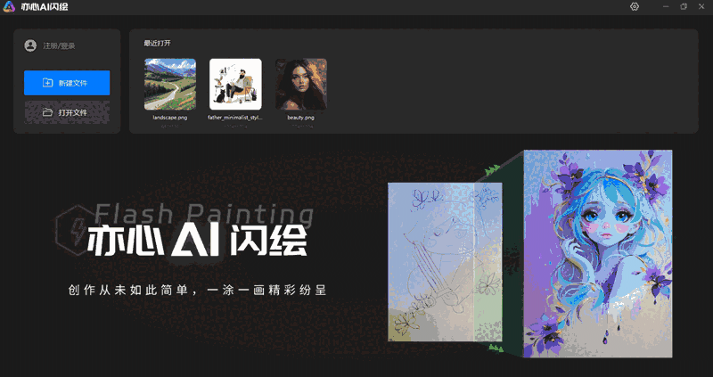Minimize the application window

(666, 7)
